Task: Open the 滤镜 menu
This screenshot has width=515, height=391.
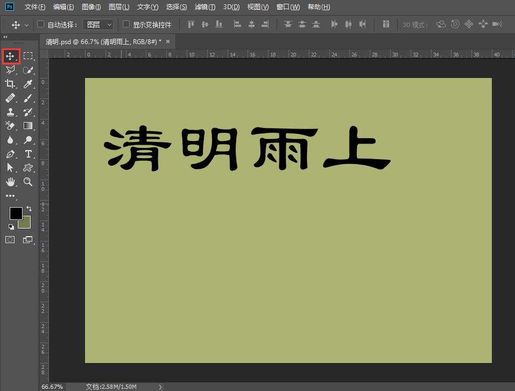Action: pyautogui.click(x=204, y=7)
